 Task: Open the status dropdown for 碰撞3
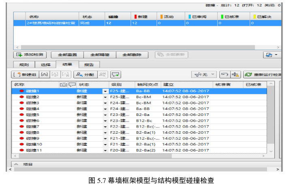(105, 103)
